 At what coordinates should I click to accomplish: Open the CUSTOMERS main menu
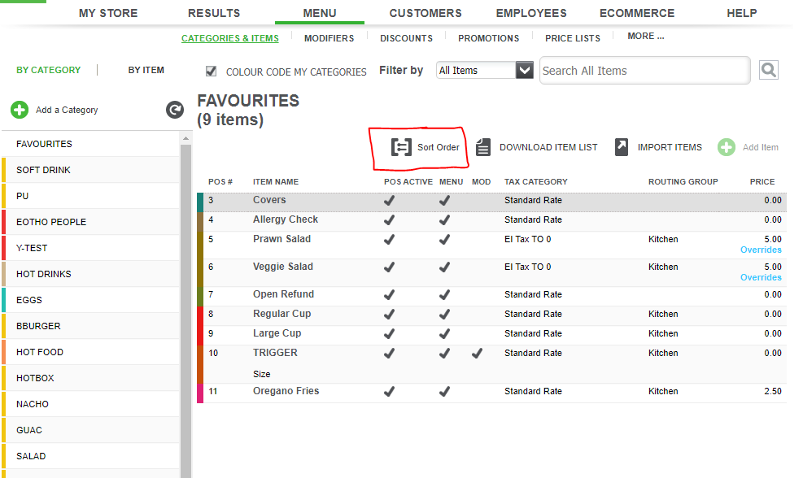tap(425, 13)
